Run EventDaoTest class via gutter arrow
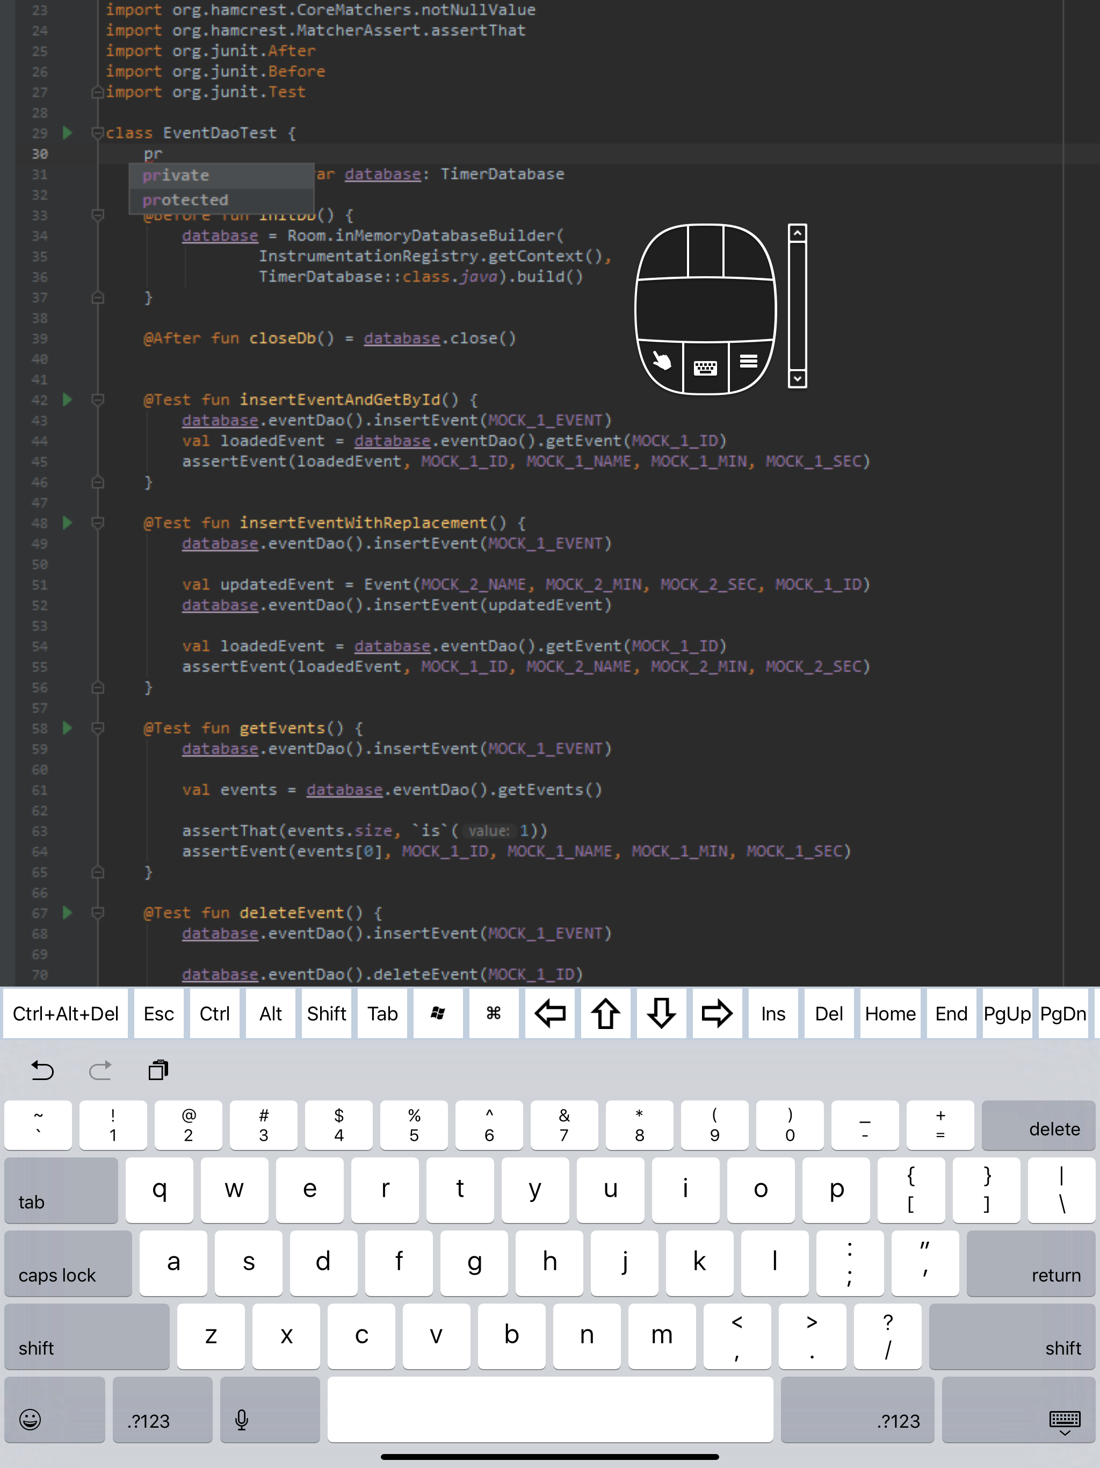 (67, 133)
